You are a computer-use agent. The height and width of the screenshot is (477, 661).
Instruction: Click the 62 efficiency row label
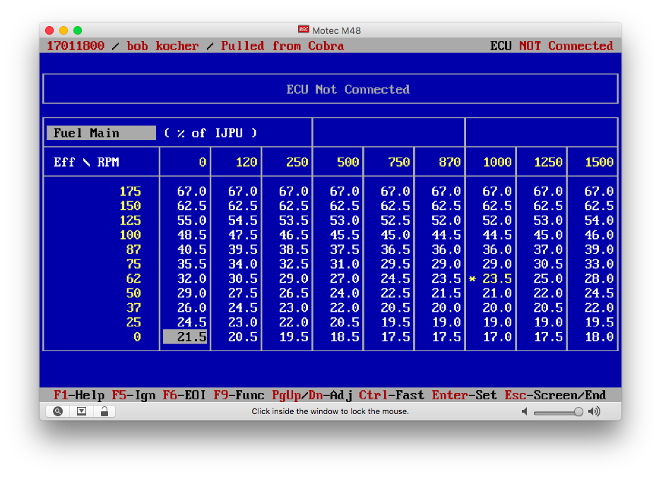click(x=133, y=278)
